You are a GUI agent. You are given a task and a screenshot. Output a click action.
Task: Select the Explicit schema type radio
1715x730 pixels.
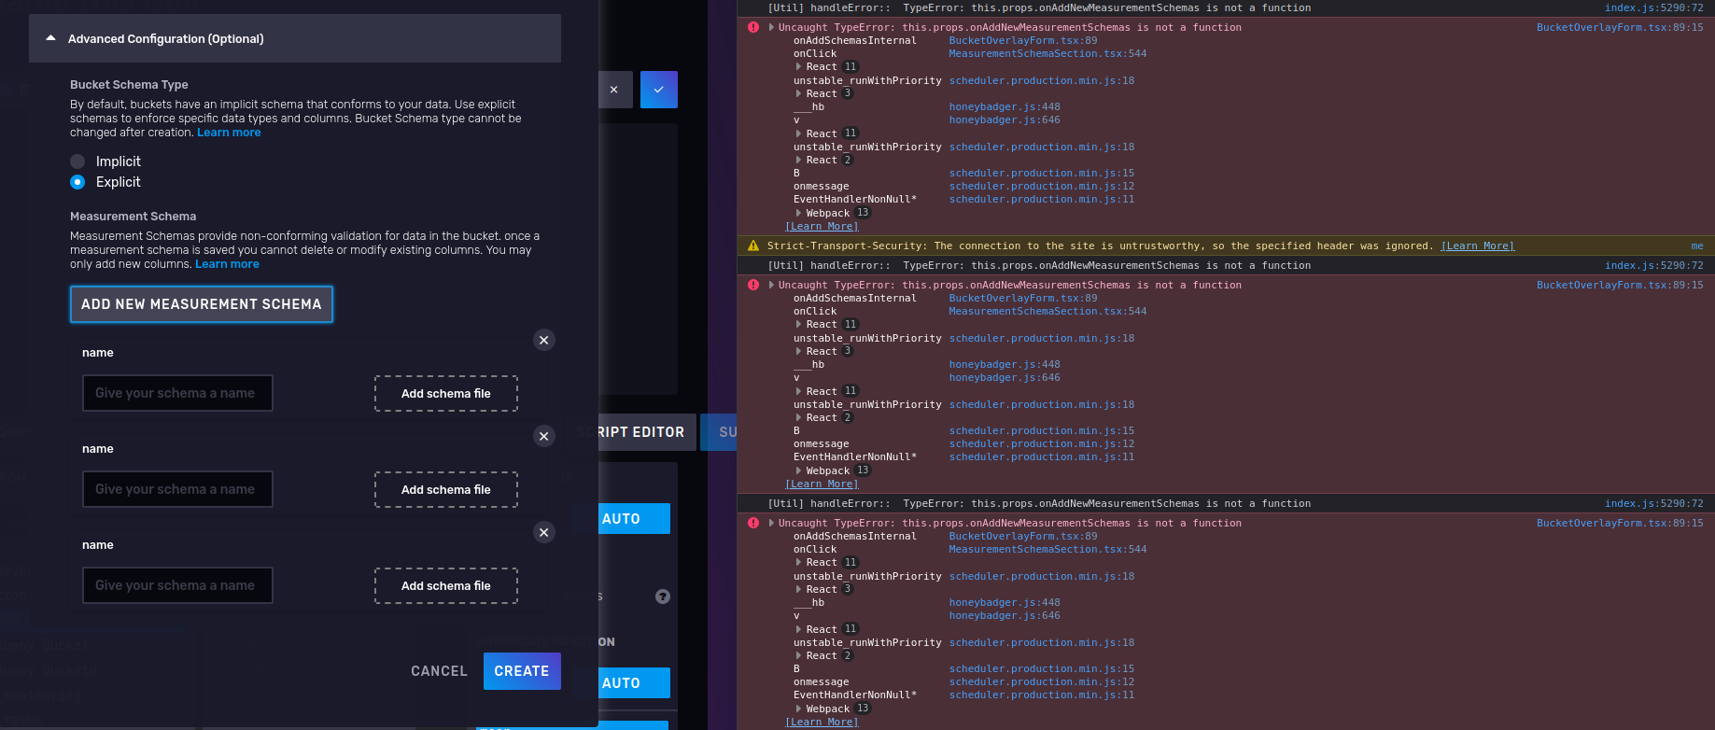pyautogui.click(x=77, y=182)
